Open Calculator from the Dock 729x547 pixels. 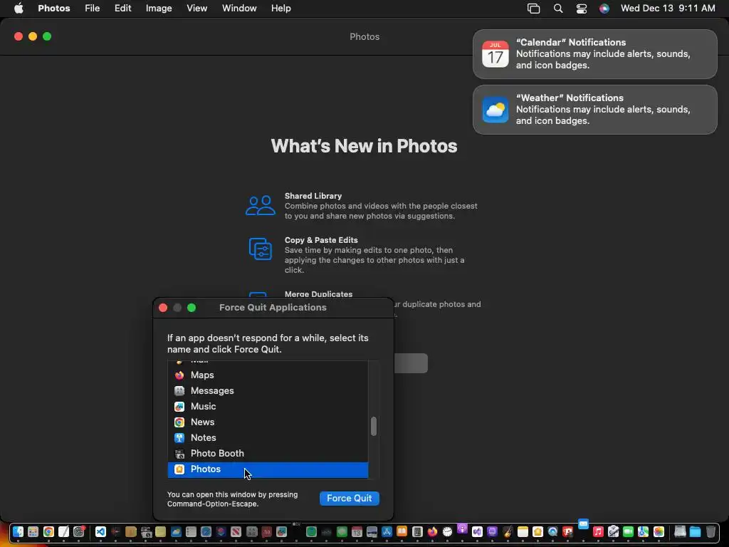pos(417,531)
